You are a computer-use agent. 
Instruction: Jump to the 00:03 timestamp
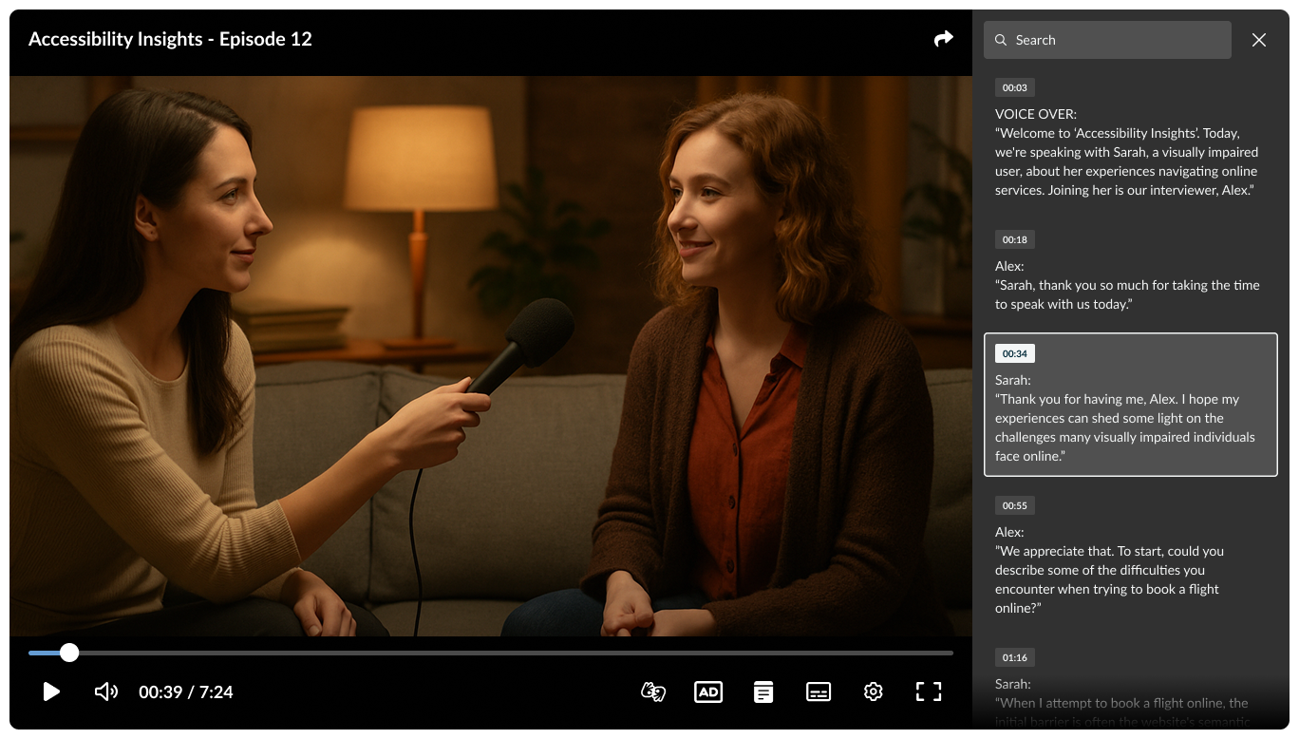pos(1014,87)
